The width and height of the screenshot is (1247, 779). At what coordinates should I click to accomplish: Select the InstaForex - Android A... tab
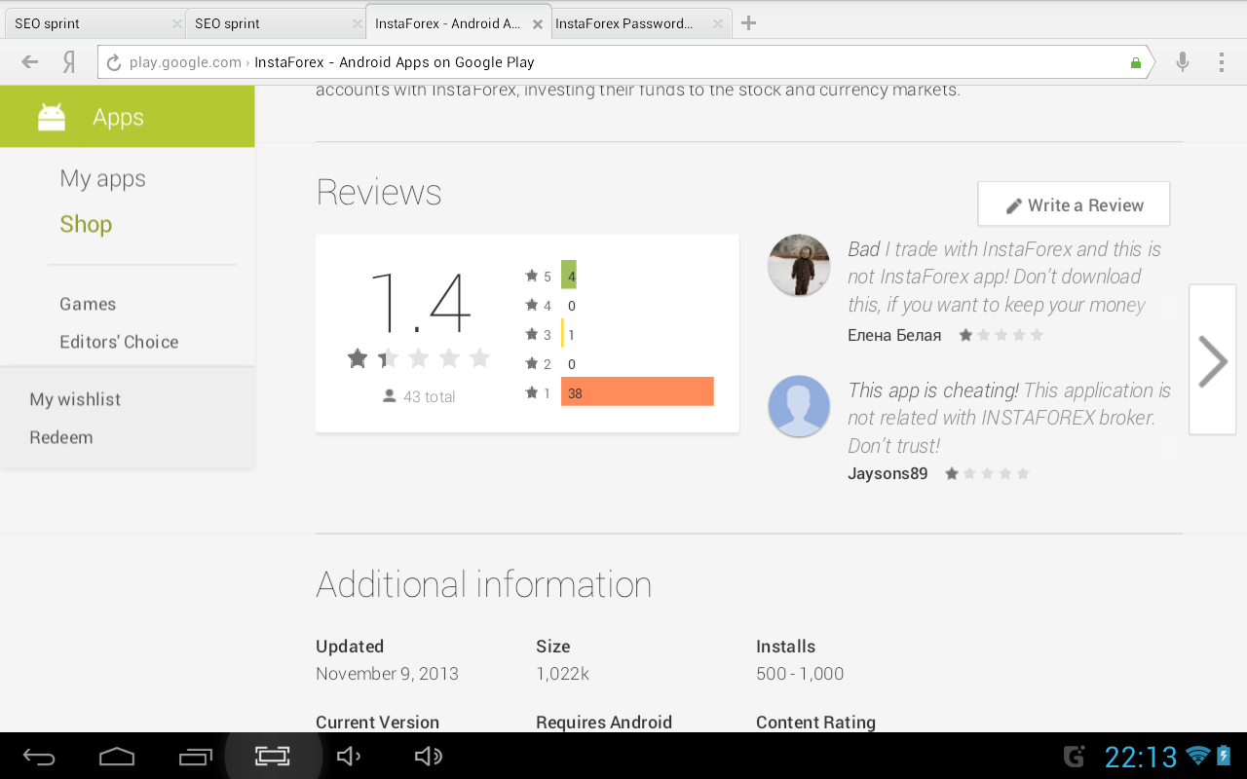coord(456,23)
